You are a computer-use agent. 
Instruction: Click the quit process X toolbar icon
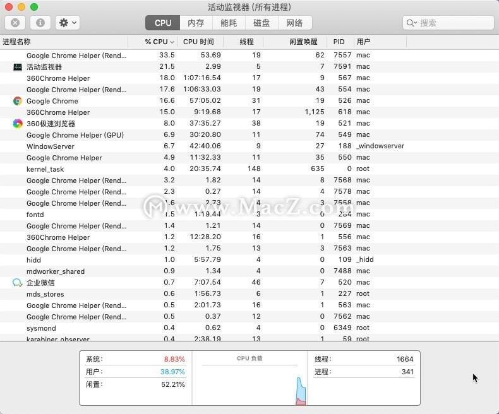point(15,23)
